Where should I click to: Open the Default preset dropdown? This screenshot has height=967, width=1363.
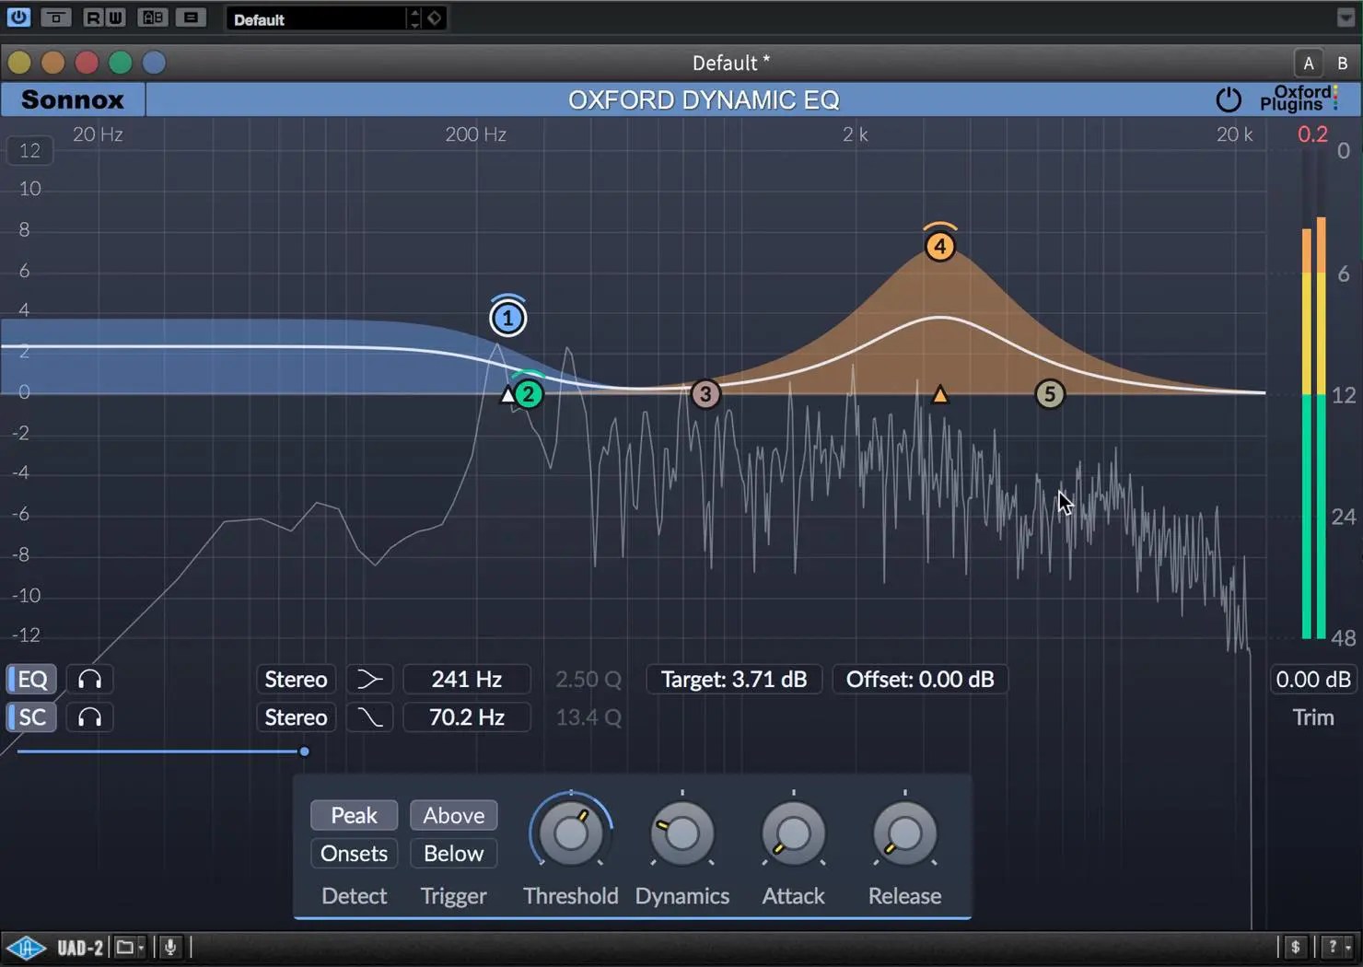click(x=315, y=19)
